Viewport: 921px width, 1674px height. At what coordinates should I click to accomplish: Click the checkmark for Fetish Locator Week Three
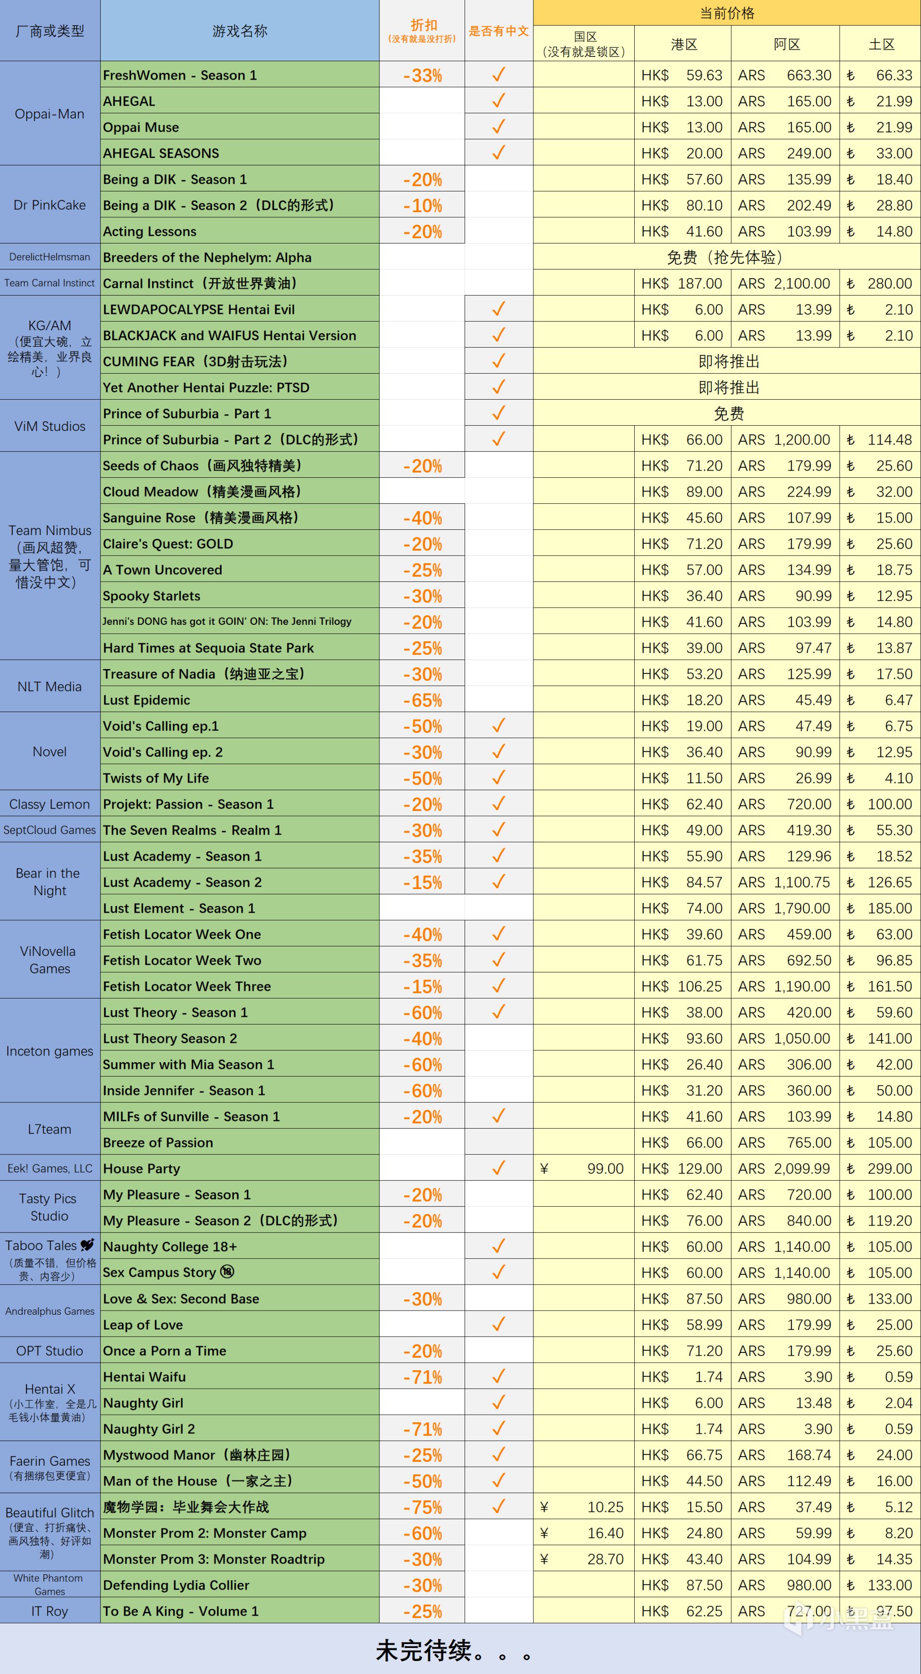498,986
